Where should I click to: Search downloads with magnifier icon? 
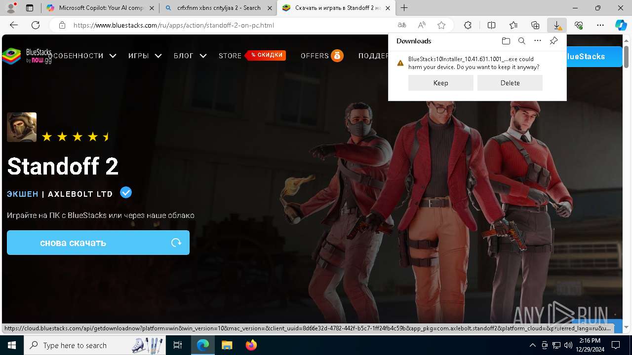pos(521,41)
